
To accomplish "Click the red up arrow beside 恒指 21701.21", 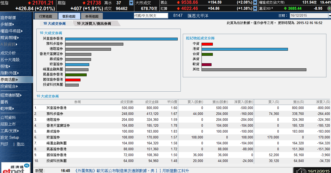I will coord(29,3).
